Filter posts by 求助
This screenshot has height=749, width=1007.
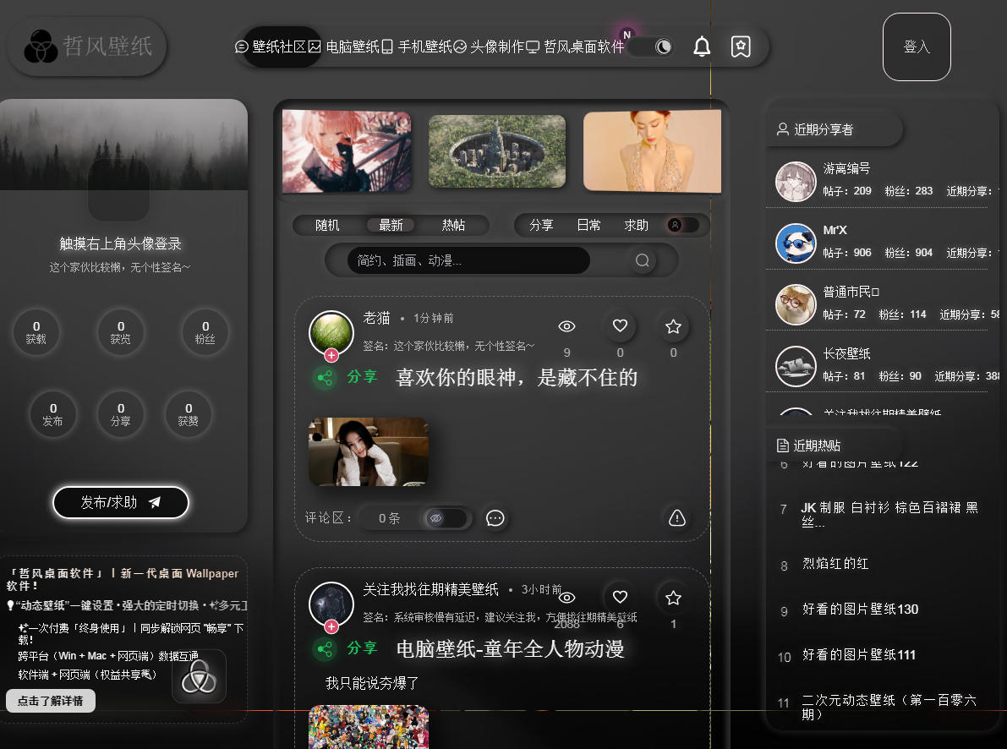pos(637,225)
